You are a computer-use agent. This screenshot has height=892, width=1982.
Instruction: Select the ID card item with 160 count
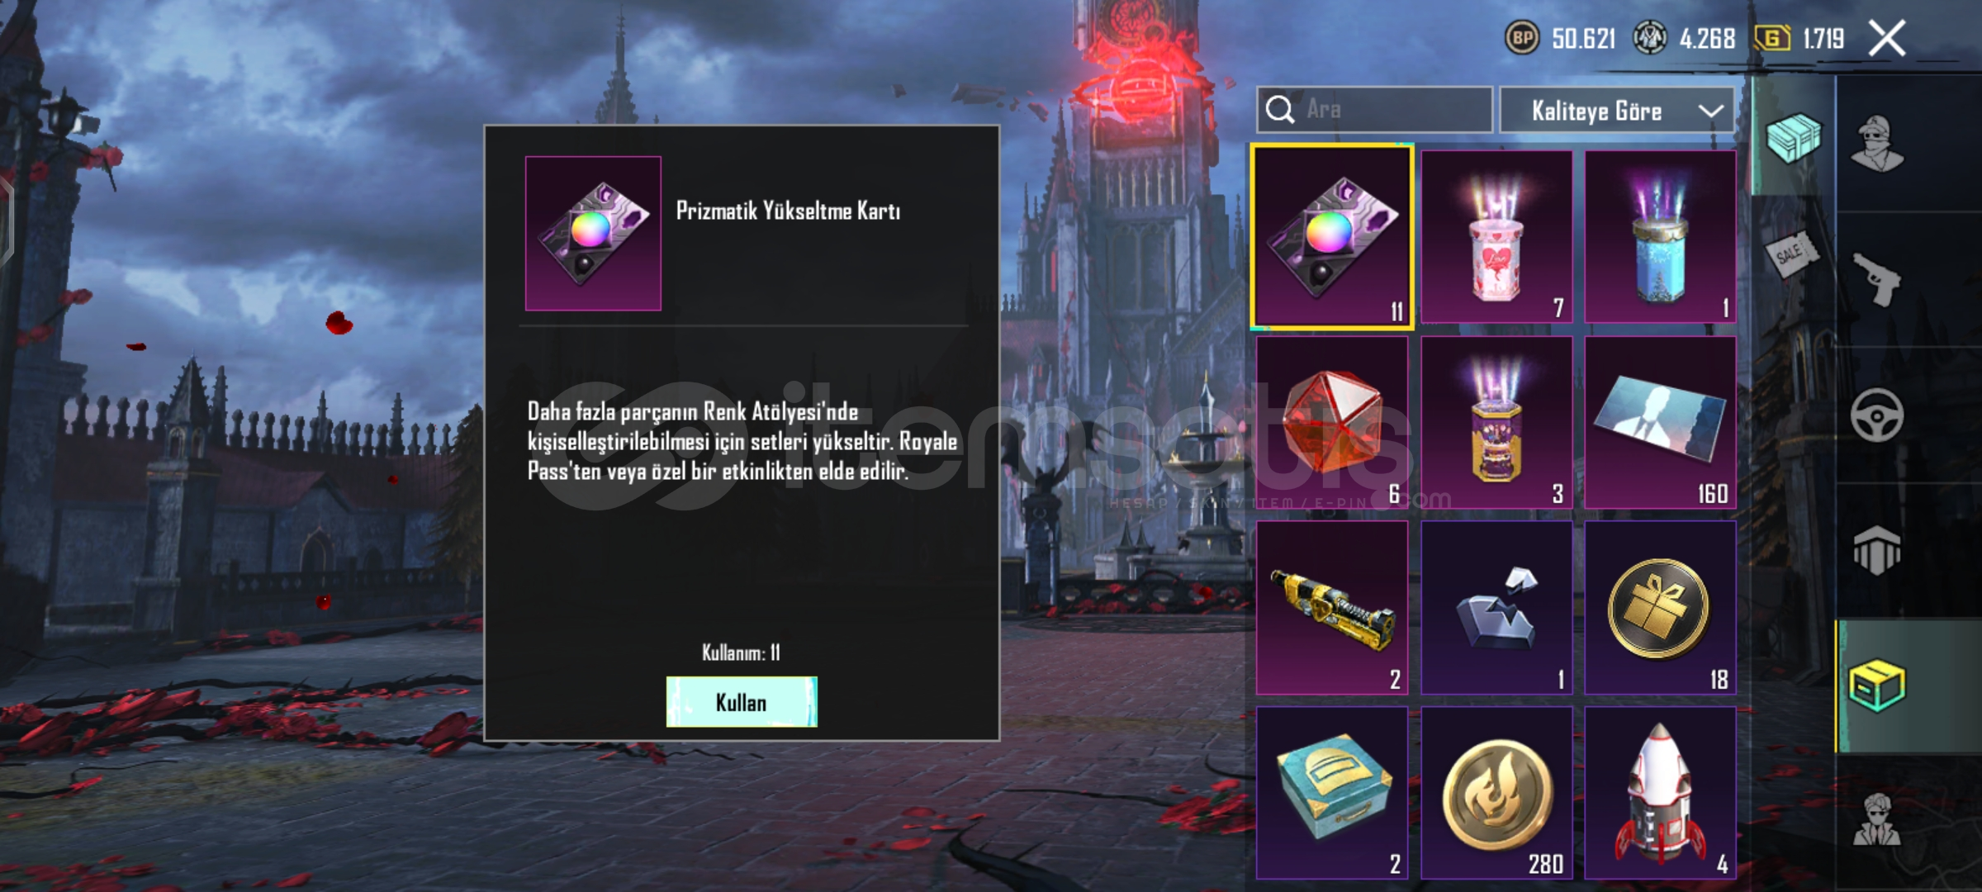pyautogui.click(x=1660, y=422)
